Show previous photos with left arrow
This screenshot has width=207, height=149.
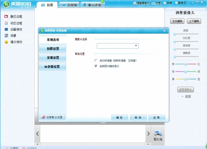coord(38,134)
